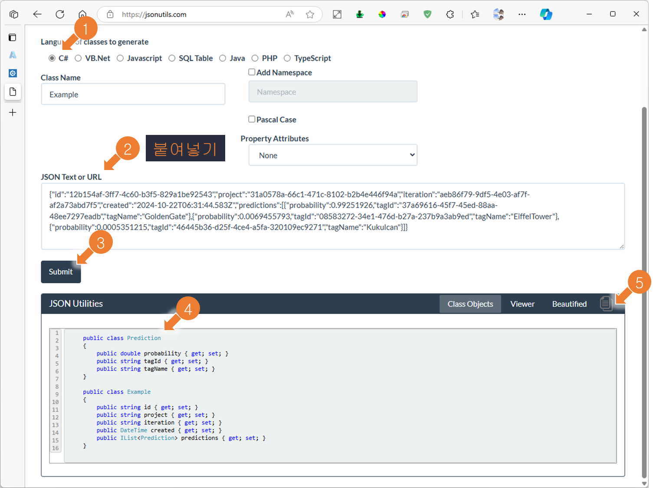This screenshot has width=653, height=488.
Task: Click the 'public DateTime created' line
Action: [159, 430]
